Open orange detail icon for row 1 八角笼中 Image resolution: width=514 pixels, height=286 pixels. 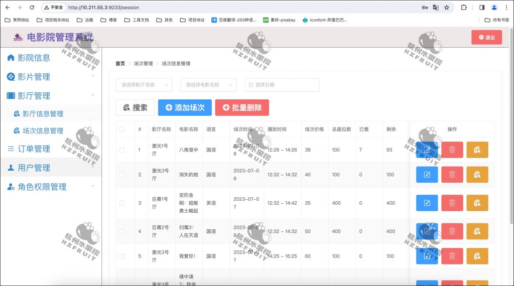click(x=477, y=150)
